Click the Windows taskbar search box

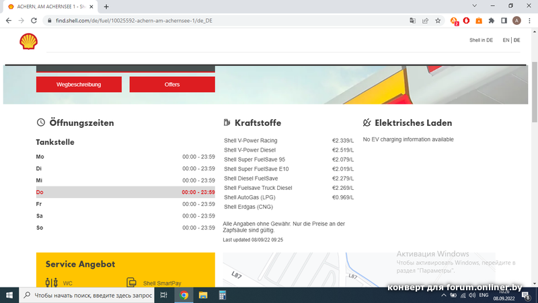click(87, 295)
